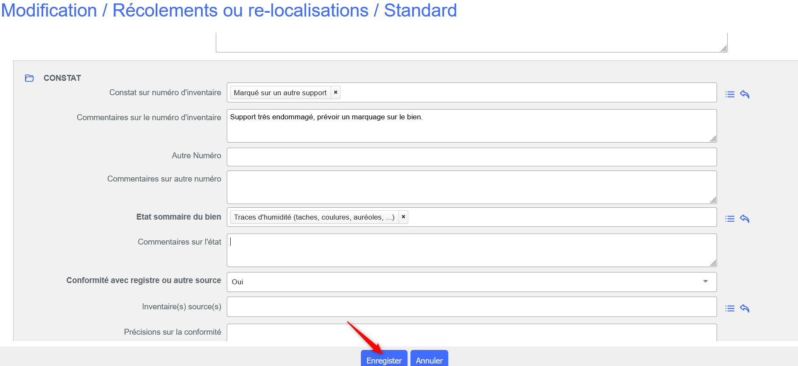This screenshot has width=798, height=366.
Task: Open list icon for Etat sommaire du bien
Action: 730,219
